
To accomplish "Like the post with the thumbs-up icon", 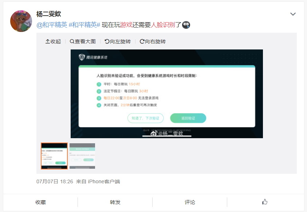I will [x=265, y=202].
